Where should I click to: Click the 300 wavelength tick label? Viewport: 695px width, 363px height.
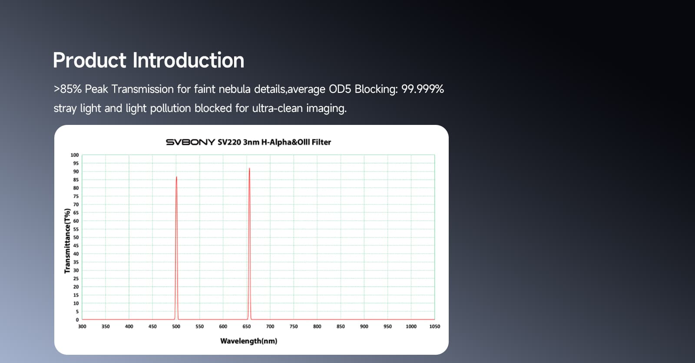(82, 327)
